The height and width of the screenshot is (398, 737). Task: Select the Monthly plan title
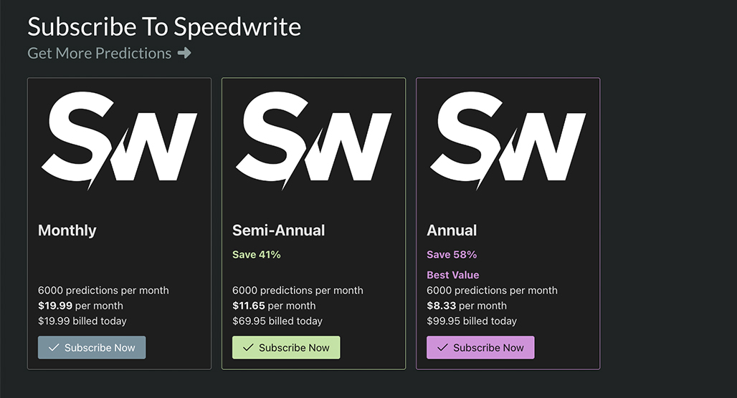pos(67,230)
